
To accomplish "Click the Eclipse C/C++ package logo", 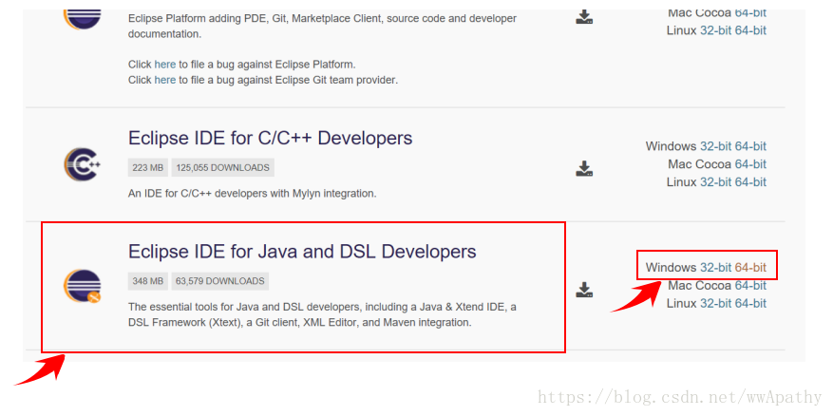I will coord(82,164).
